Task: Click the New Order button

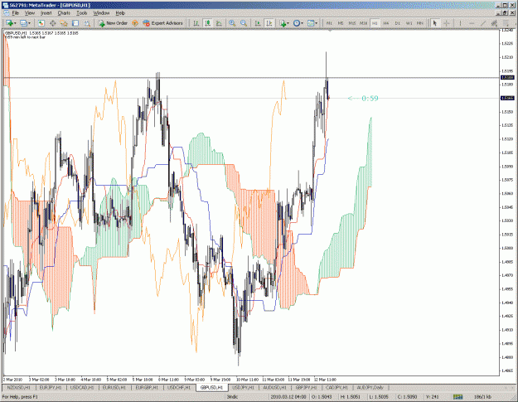Action: [x=113, y=23]
